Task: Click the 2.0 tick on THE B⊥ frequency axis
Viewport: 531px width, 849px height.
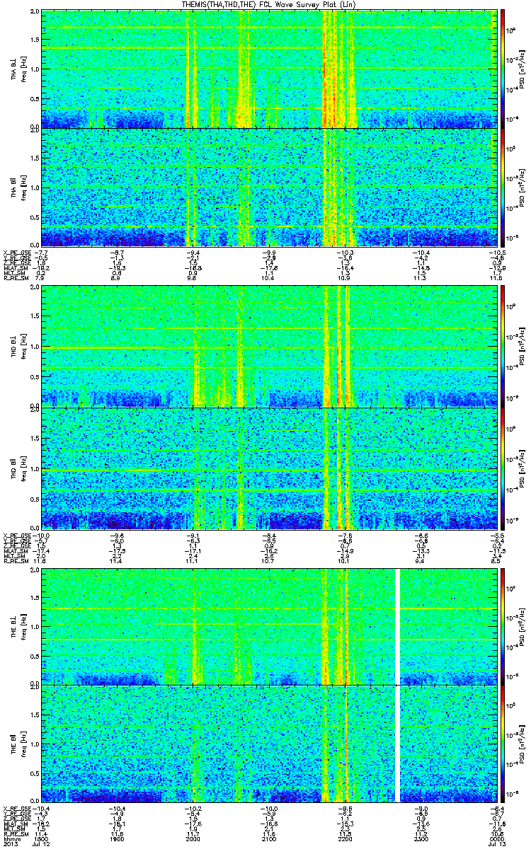Action: pos(33,570)
